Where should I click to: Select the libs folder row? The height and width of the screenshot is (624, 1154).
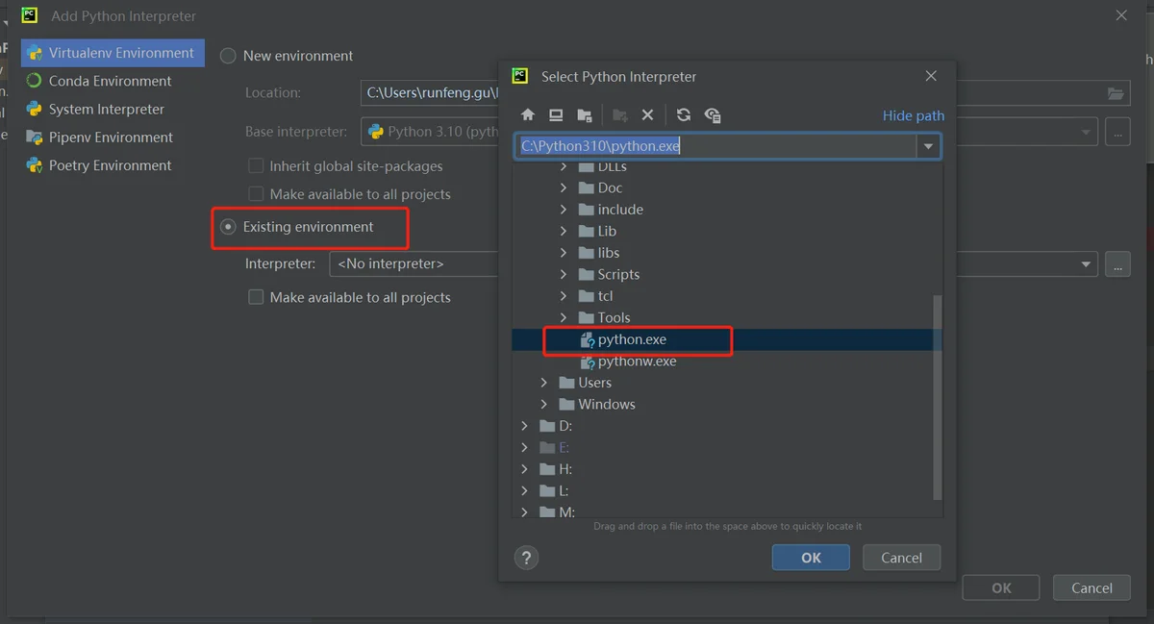tap(727, 253)
